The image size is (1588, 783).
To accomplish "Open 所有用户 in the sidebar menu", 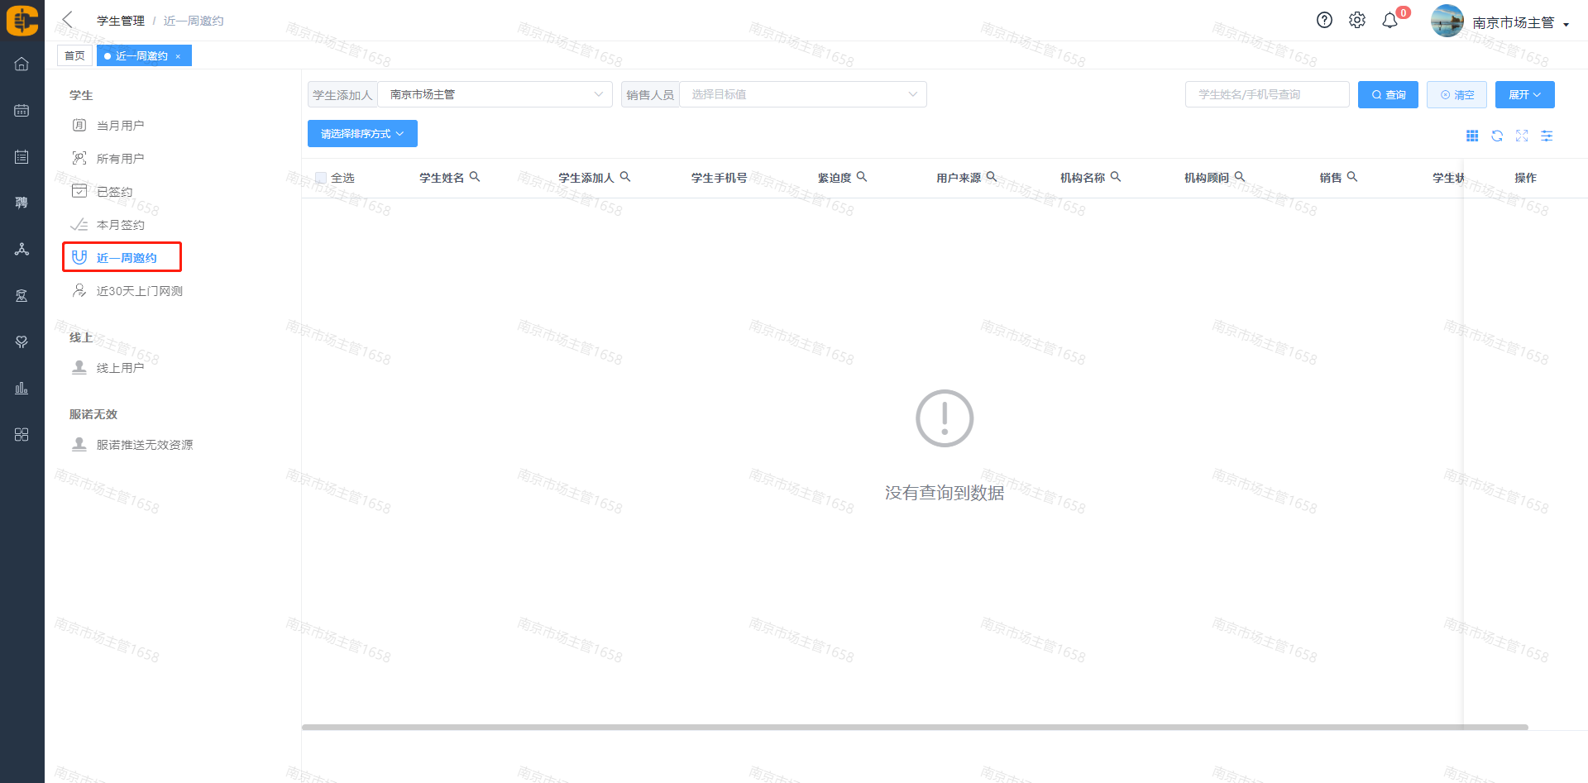I will click(120, 159).
